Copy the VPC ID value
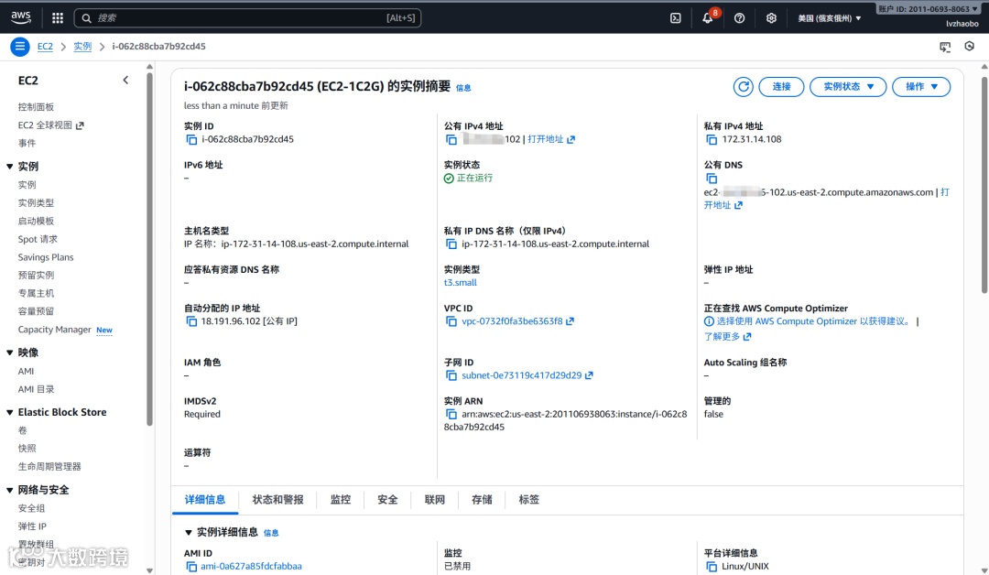 pos(451,321)
